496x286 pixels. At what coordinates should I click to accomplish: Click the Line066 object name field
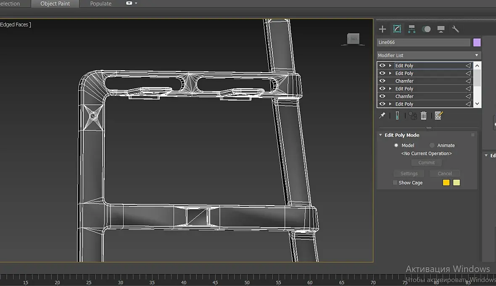pos(423,42)
